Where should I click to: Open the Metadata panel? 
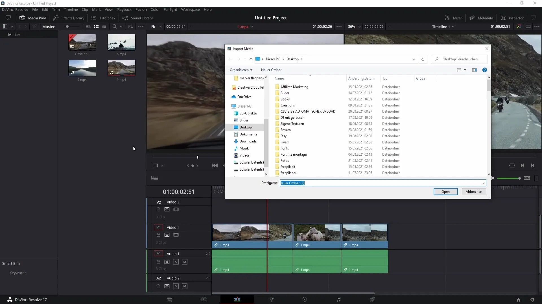[x=481, y=18]
